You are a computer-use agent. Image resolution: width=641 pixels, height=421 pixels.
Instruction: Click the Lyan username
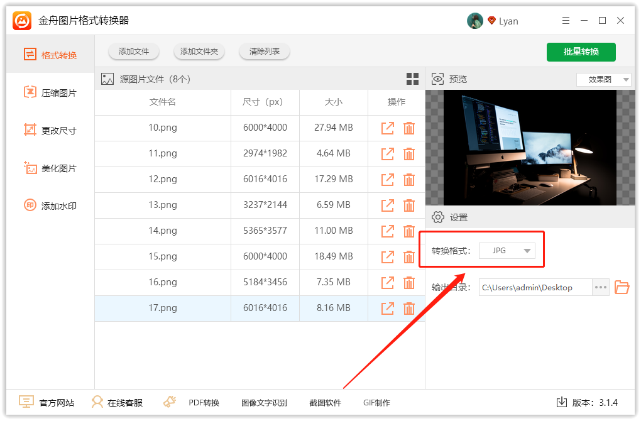508,21
